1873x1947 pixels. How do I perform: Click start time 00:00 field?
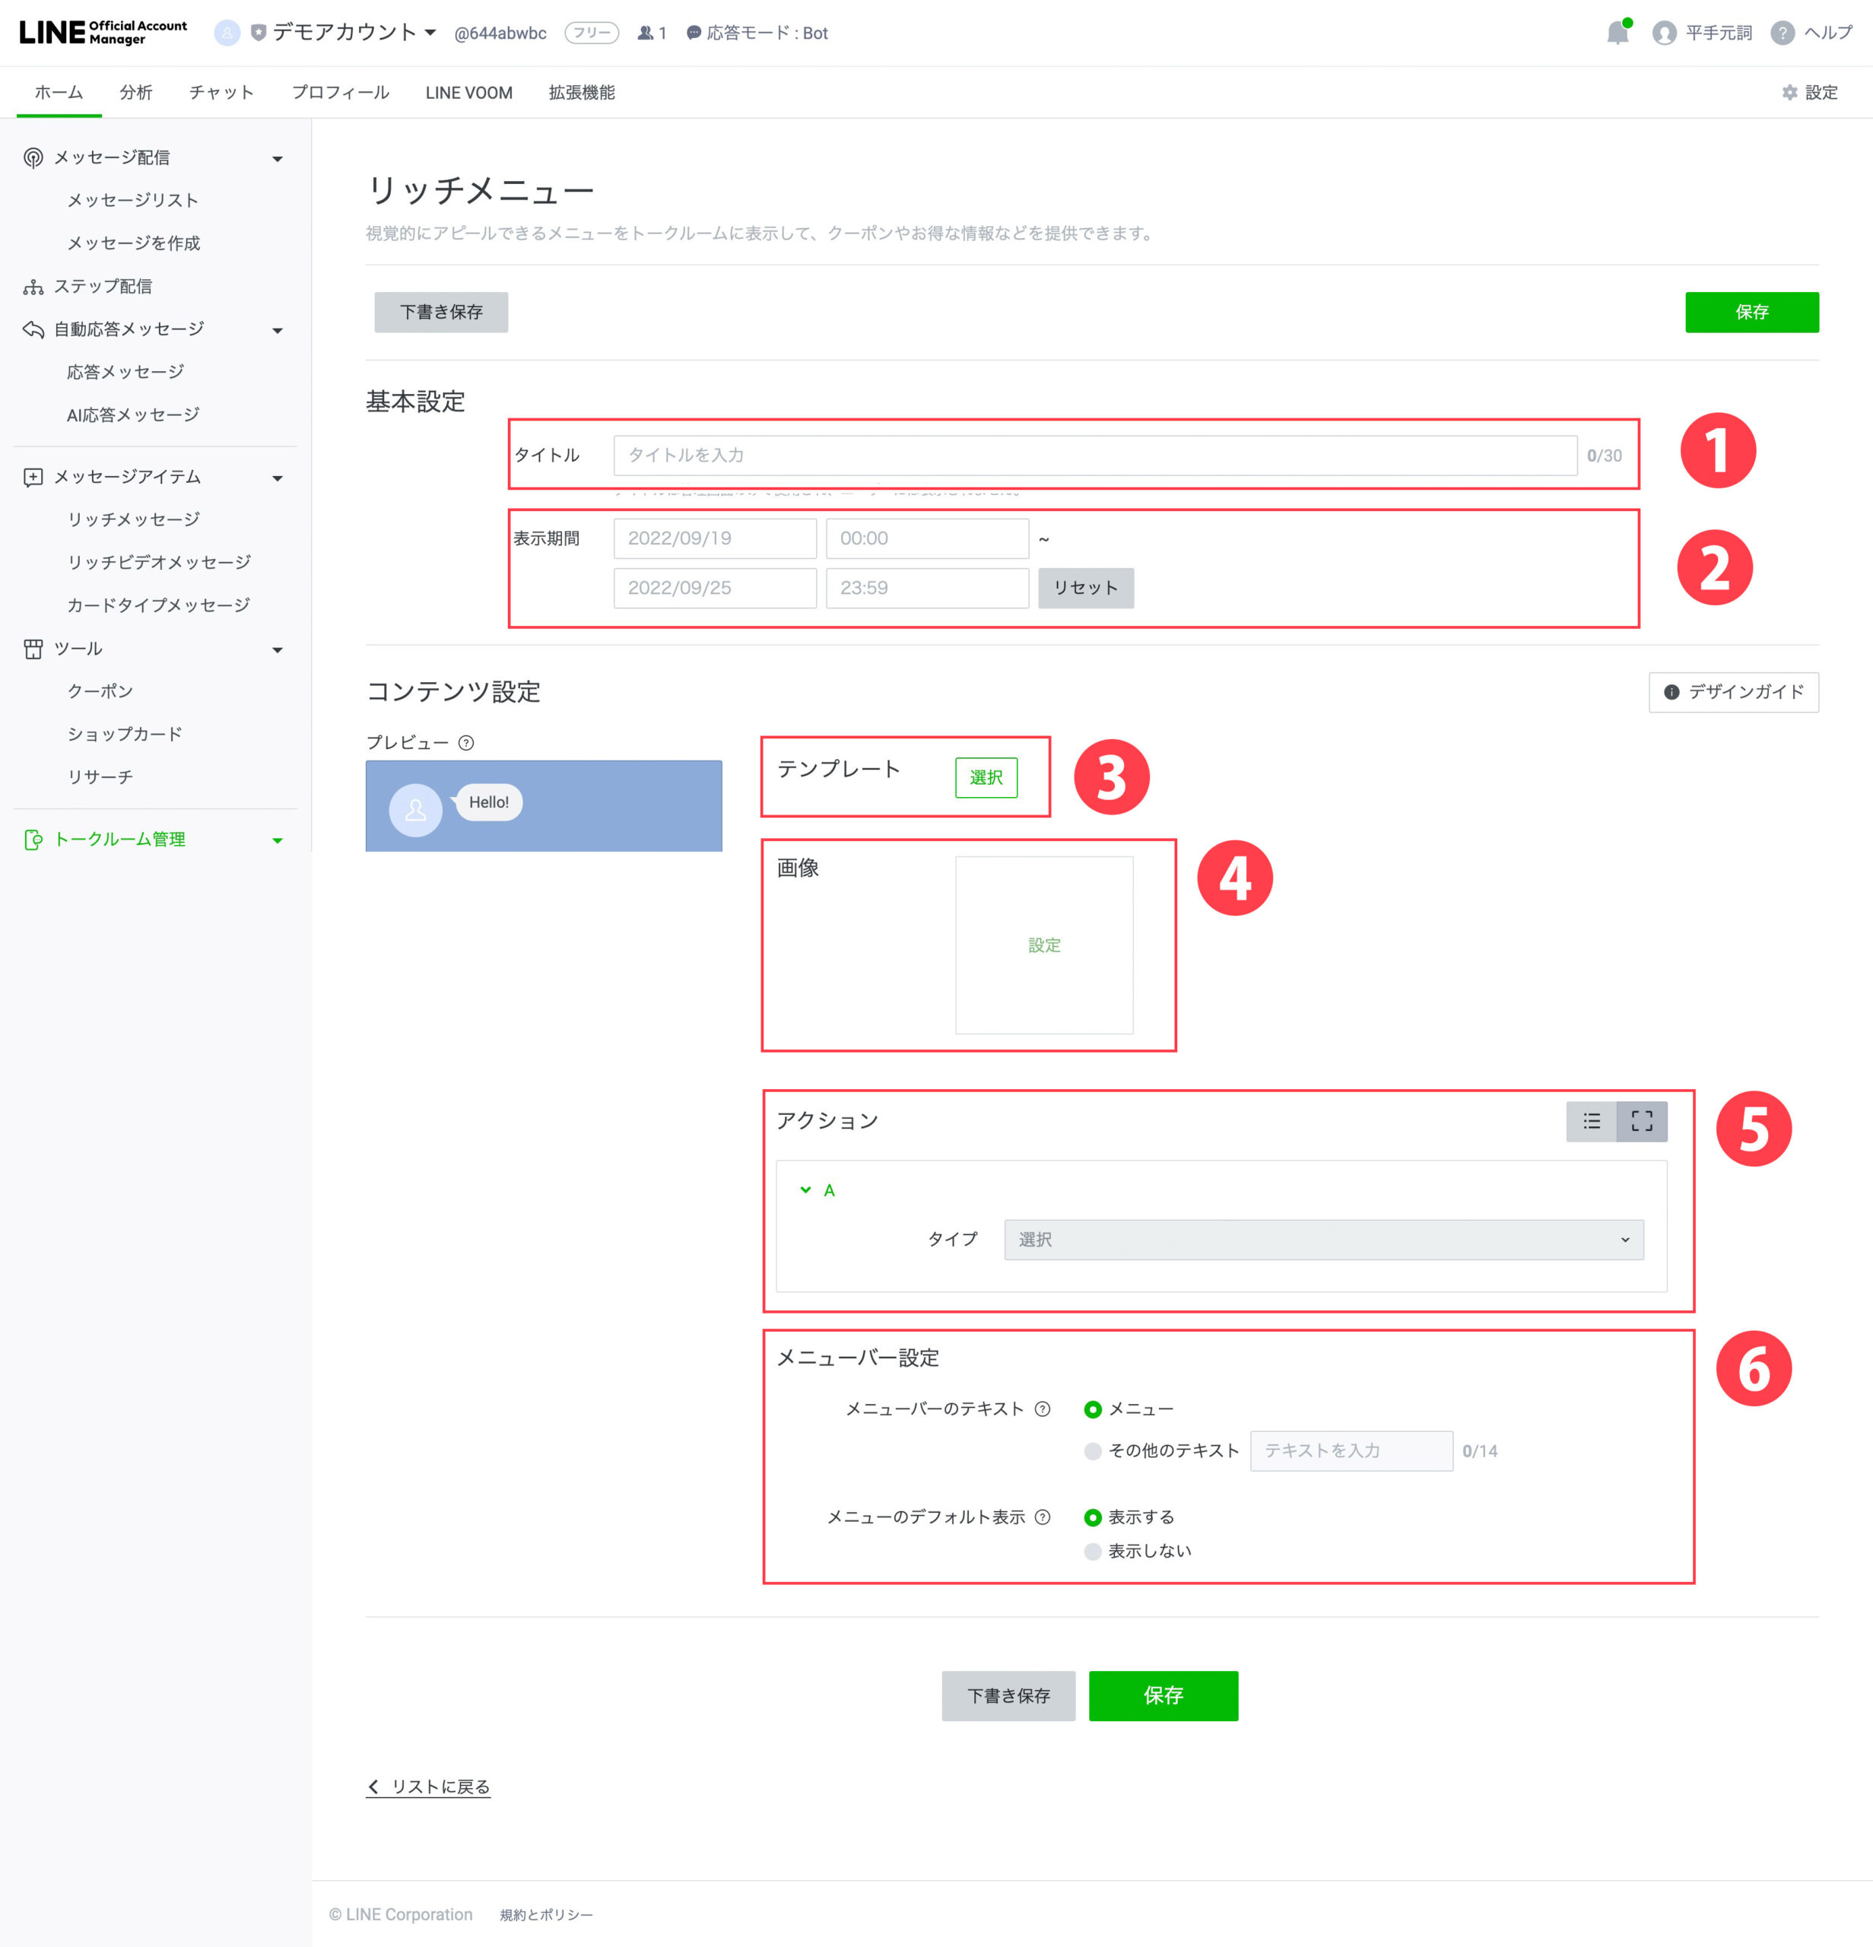tap(928, 538)
